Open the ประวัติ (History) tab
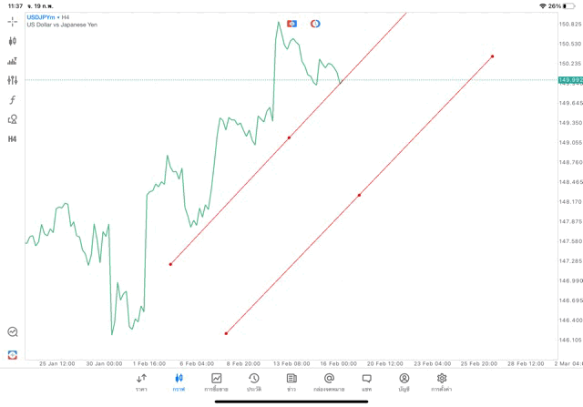583x407 pixels. pos(253,382)
